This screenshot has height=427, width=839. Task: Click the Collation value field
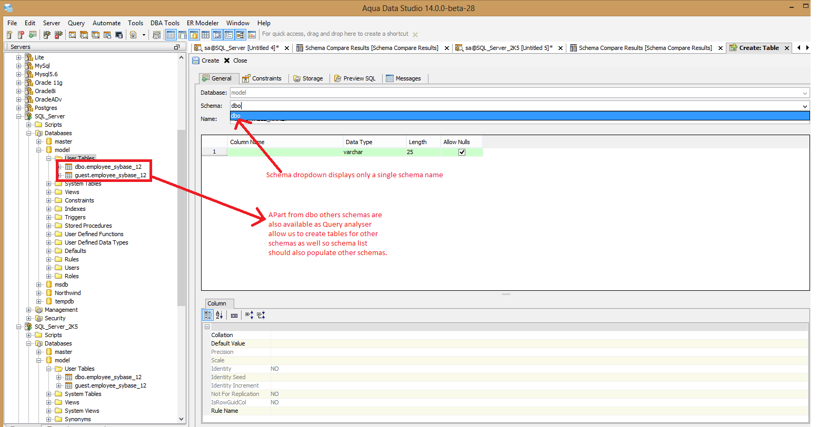click(540, 335)
